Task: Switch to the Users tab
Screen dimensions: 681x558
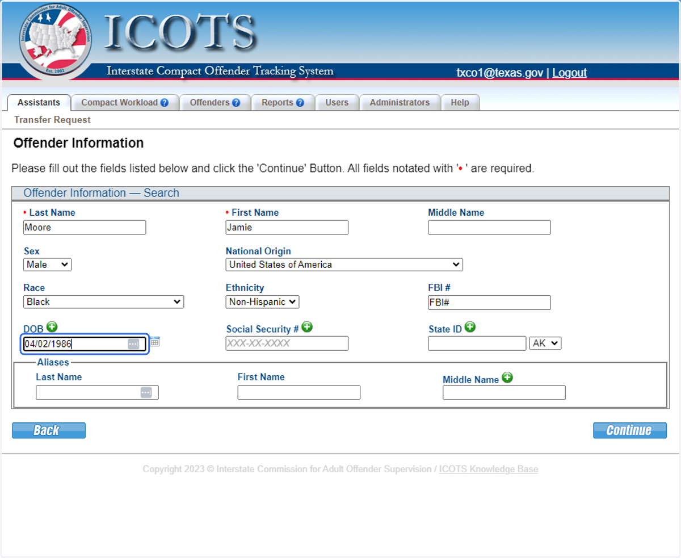Action: 337,103
